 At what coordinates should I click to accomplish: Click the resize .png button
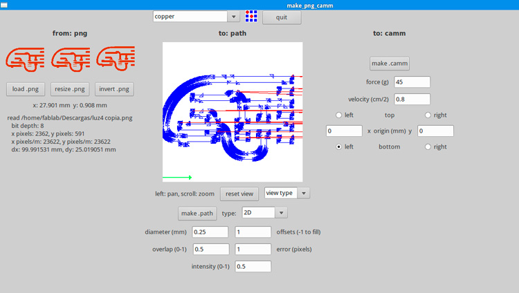click(70, 89)
